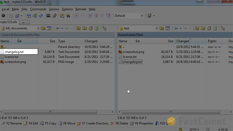Go back in local panel history
The width and height of the screenshot is (233, 131).
[x=58, y=28]
